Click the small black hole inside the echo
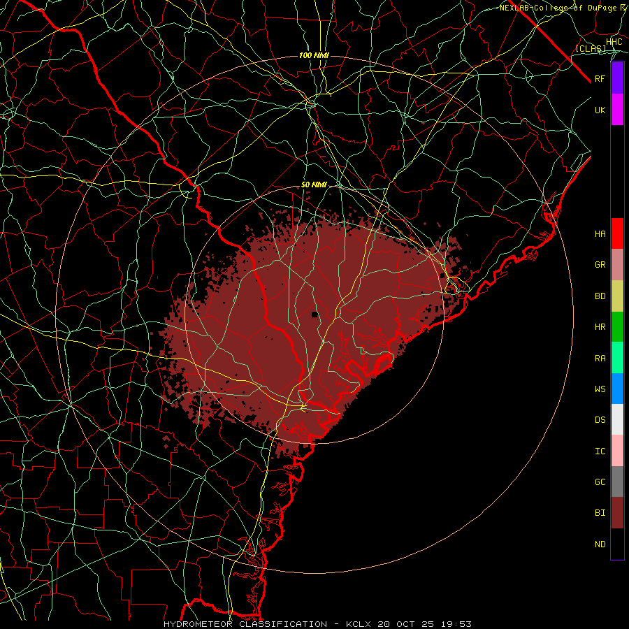This screenshot has height=629, width=629. [315, 314]
